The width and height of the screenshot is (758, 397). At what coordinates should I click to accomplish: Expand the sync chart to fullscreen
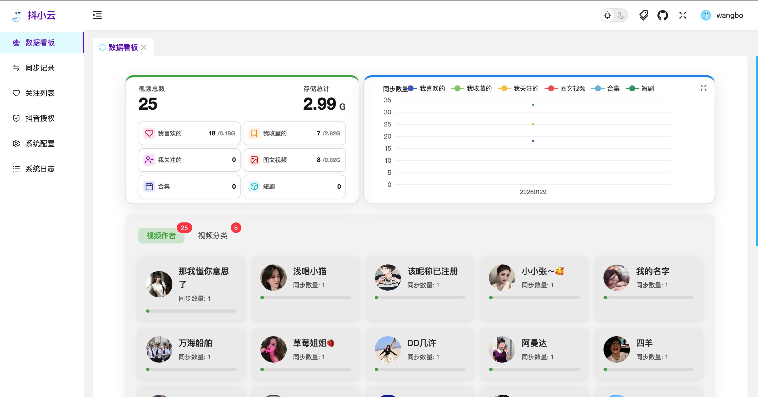703,88
